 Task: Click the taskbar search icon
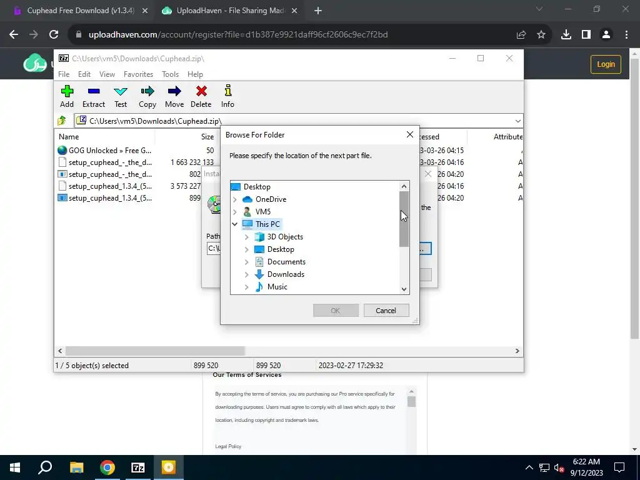point(45,467)
